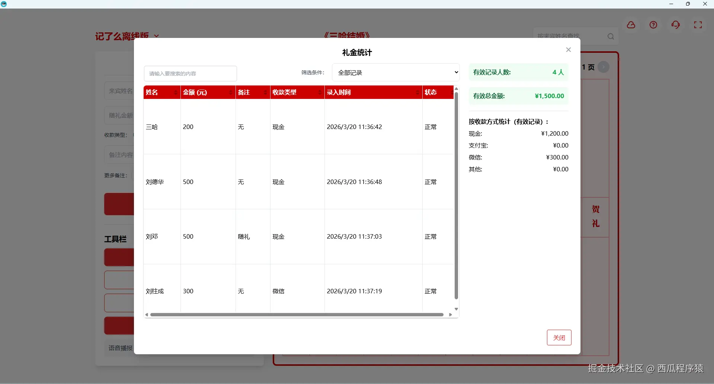Click the scroll-left arrow of the table
This screenshot has height=384, width=714.
click(x=147, y=315)
